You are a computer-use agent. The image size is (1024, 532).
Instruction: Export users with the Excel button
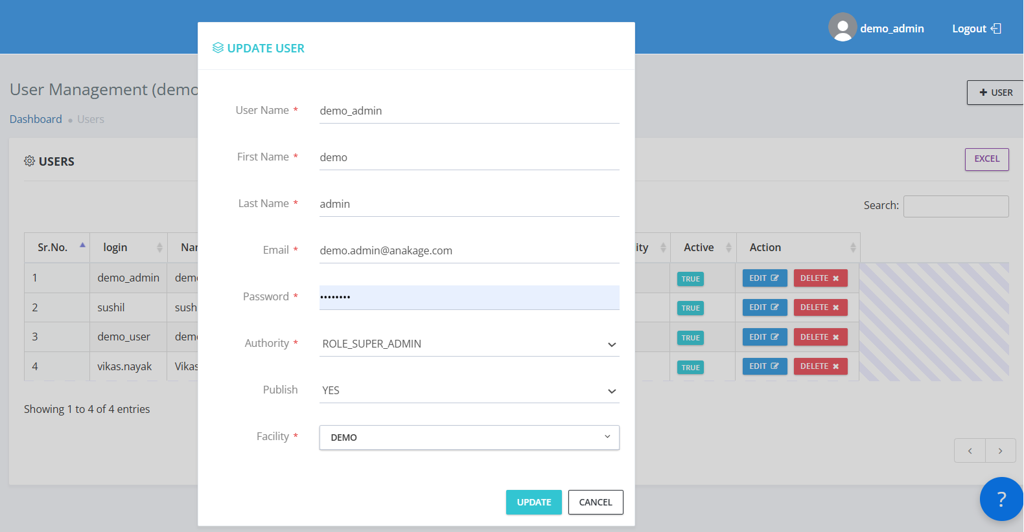coord(986,159)
